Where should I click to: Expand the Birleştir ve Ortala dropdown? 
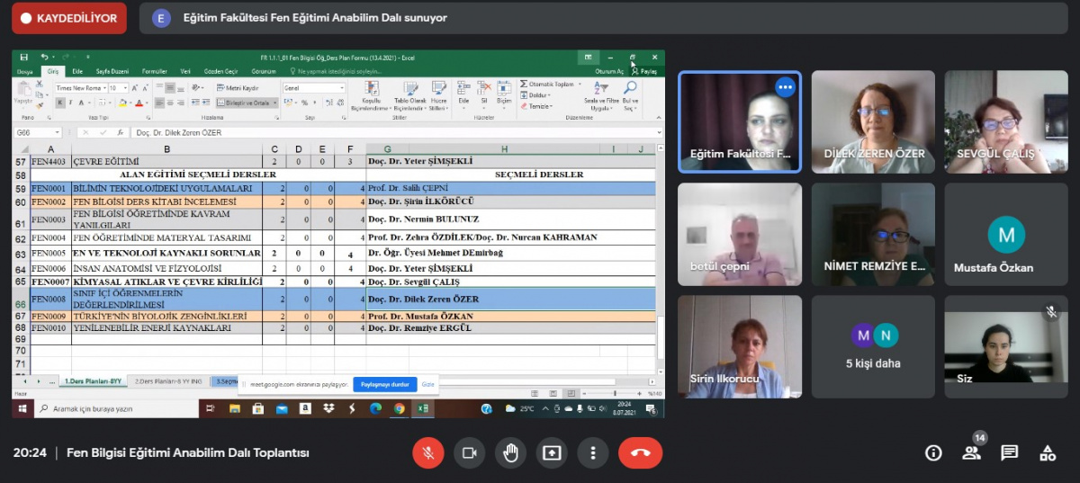pos(275,103)
